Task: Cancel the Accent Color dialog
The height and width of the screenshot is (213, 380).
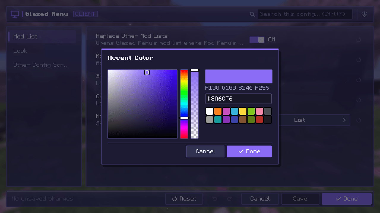Action: (x=205, y=151)
